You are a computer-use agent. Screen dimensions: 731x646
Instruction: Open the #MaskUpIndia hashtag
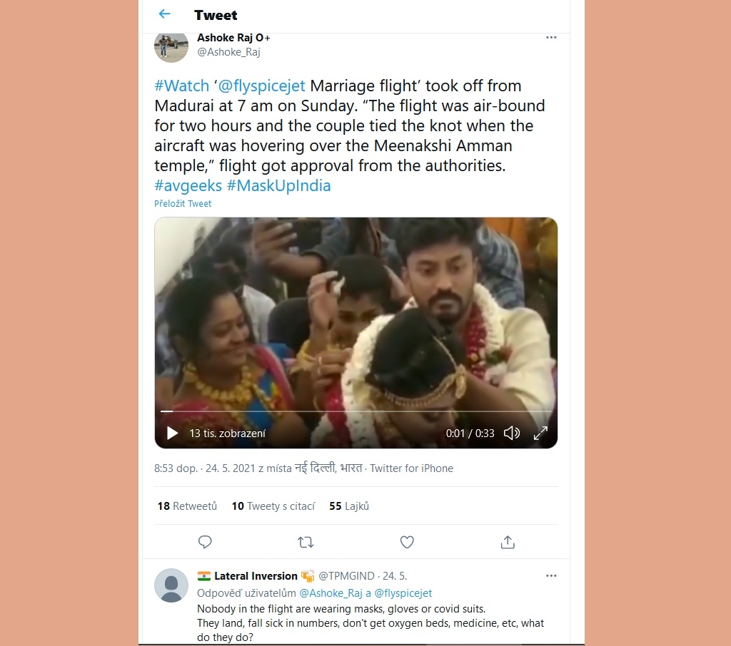[279, 185]
